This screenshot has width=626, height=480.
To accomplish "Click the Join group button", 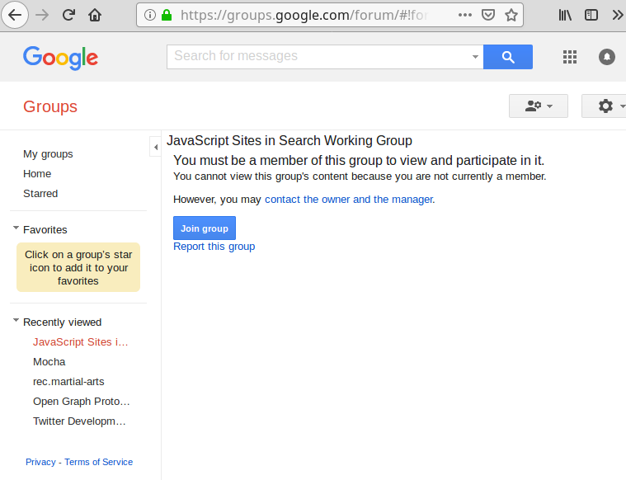I will 205,228.
